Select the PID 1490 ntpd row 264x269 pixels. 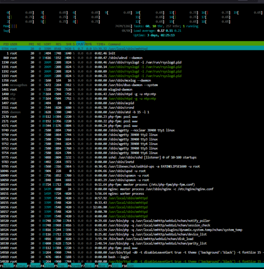(x=132, y=94)
